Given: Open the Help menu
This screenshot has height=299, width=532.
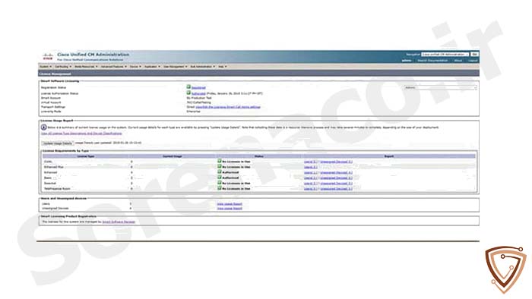Looking at the screenshot, I should 223,67.
